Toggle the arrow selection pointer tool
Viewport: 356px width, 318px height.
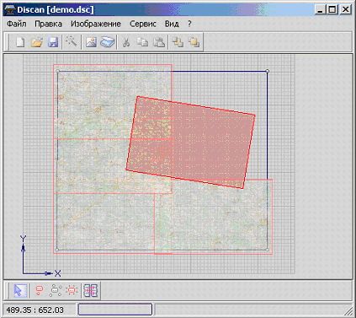coord(20,290)
